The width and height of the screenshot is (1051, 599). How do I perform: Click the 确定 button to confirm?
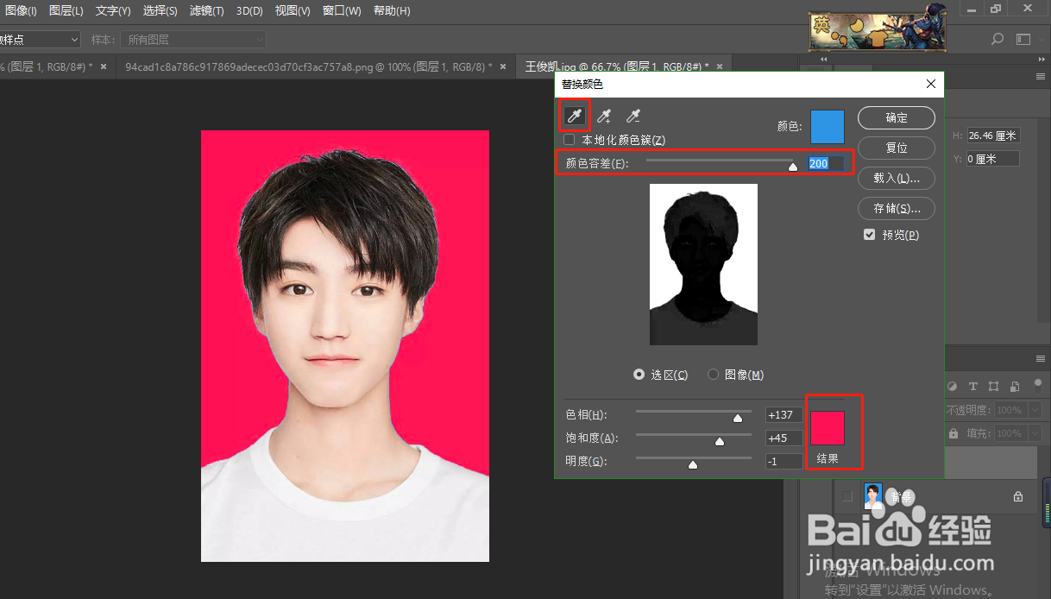click(x=896, y=117)
